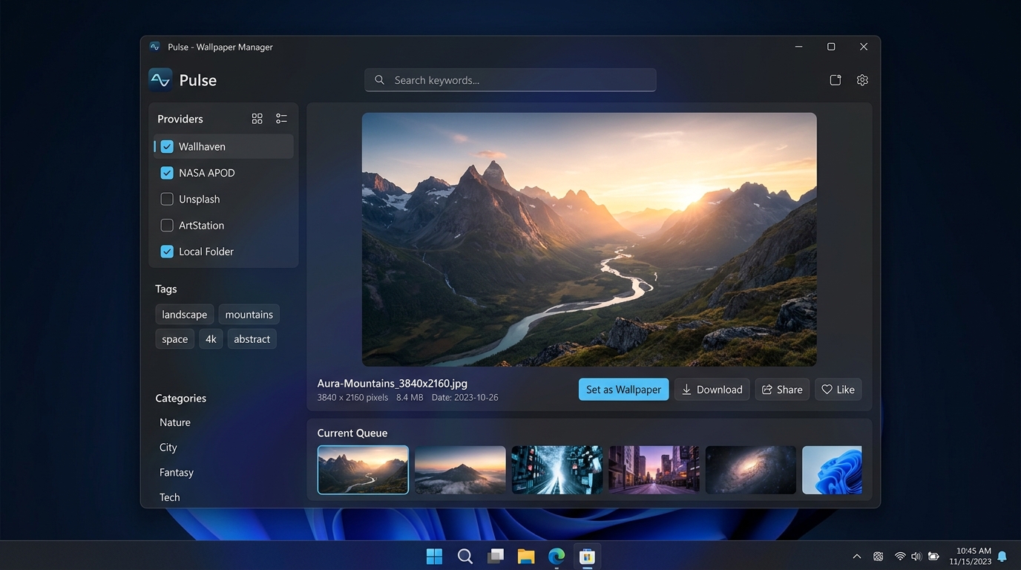The image size is (1021, 570).
Task: Click the Tags heading
Action: point(166,289)
